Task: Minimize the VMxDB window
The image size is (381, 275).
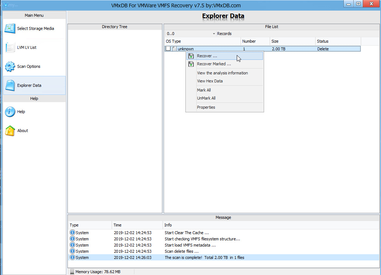Action: click(349, 4)
